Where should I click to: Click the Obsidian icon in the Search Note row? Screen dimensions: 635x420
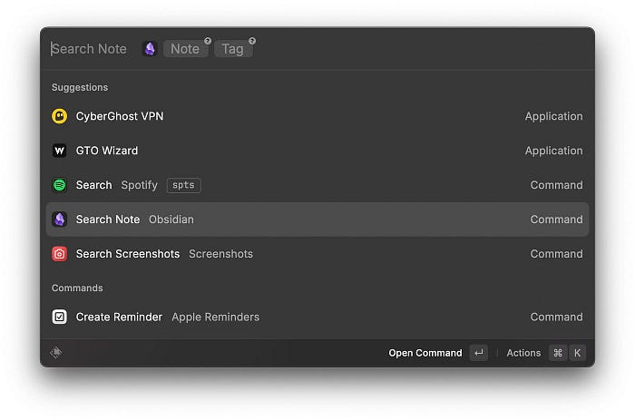(60, 220)
